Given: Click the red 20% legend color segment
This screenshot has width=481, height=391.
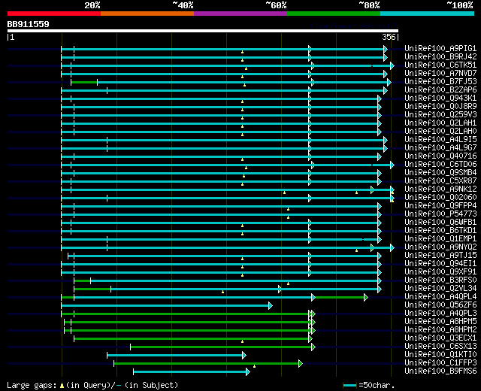Looking at the screenshot, I should 54,14.
